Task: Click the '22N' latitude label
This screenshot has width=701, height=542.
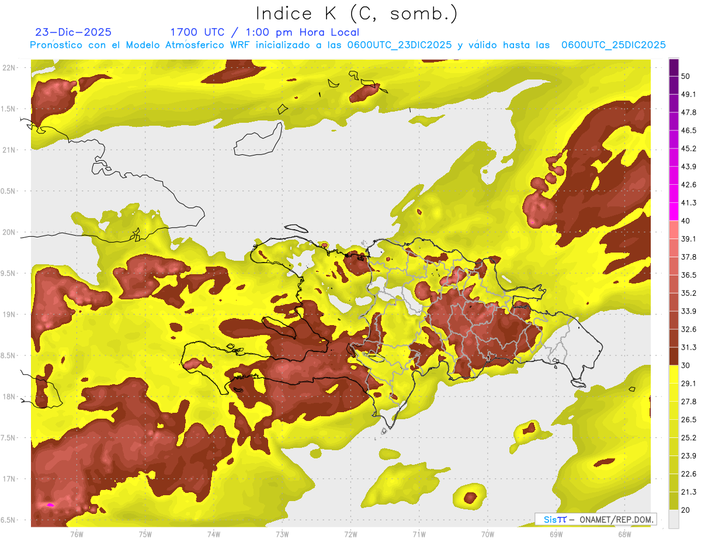Action: tap(9, 68)
